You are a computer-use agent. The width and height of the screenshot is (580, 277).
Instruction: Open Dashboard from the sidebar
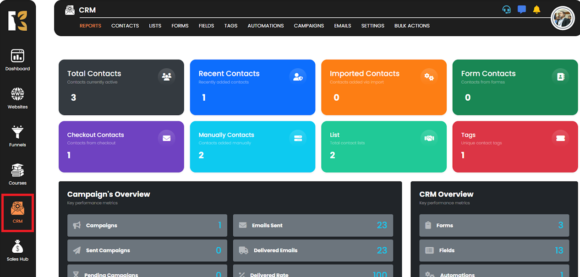pos(17,60)
